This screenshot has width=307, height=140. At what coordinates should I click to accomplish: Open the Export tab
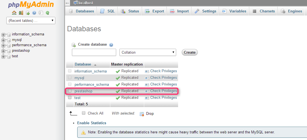[154, 11]
